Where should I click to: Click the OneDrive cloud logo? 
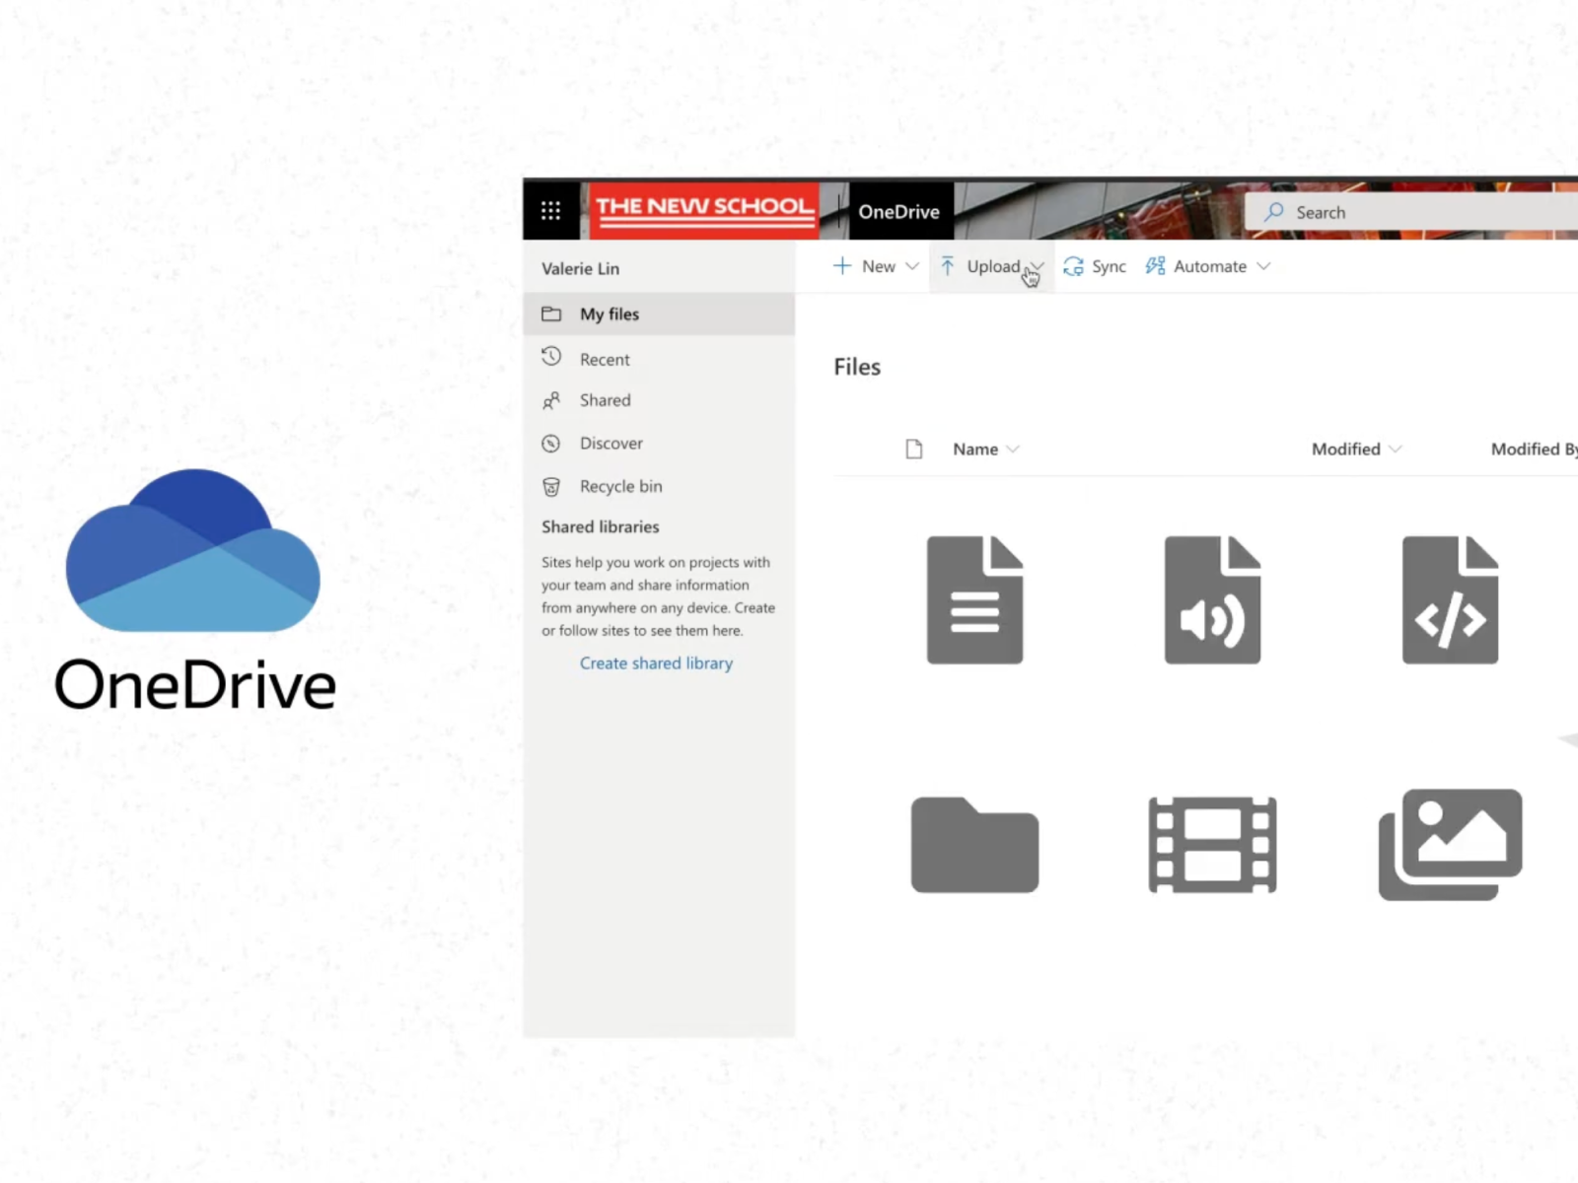pyautogui.click(x=193, y=550)
